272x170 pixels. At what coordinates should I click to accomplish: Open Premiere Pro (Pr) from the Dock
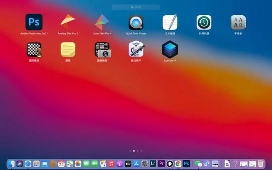(x=161, y=163)
